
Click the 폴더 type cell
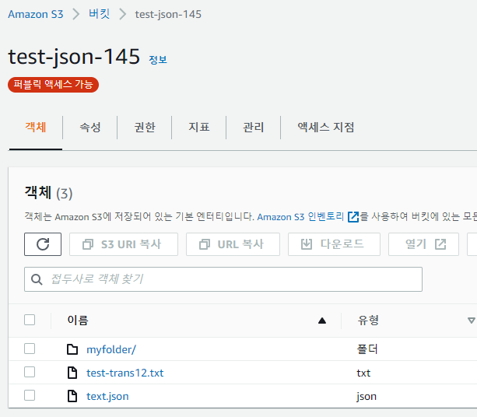click(x=367, y=349)
